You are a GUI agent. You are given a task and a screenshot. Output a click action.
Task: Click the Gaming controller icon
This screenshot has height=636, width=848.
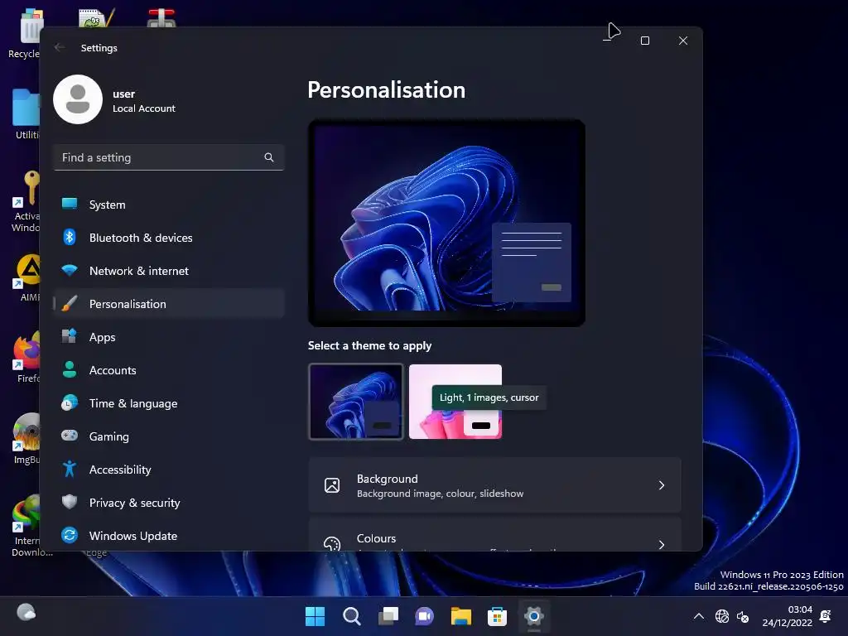(70, 436)
